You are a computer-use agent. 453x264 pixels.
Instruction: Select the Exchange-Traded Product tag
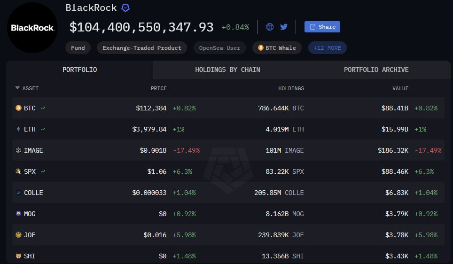(x=142, y=48)
